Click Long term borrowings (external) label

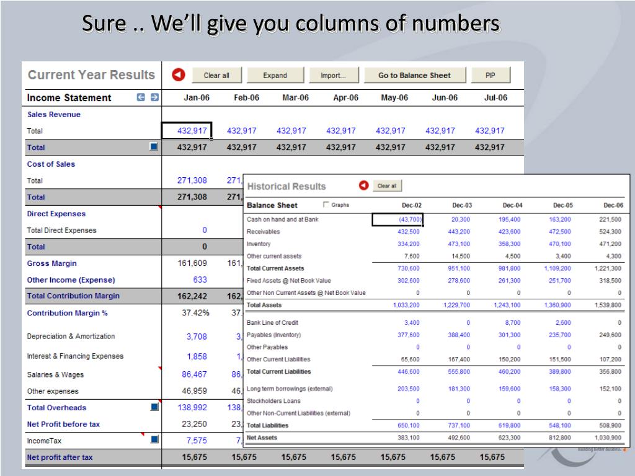point(290,389)
